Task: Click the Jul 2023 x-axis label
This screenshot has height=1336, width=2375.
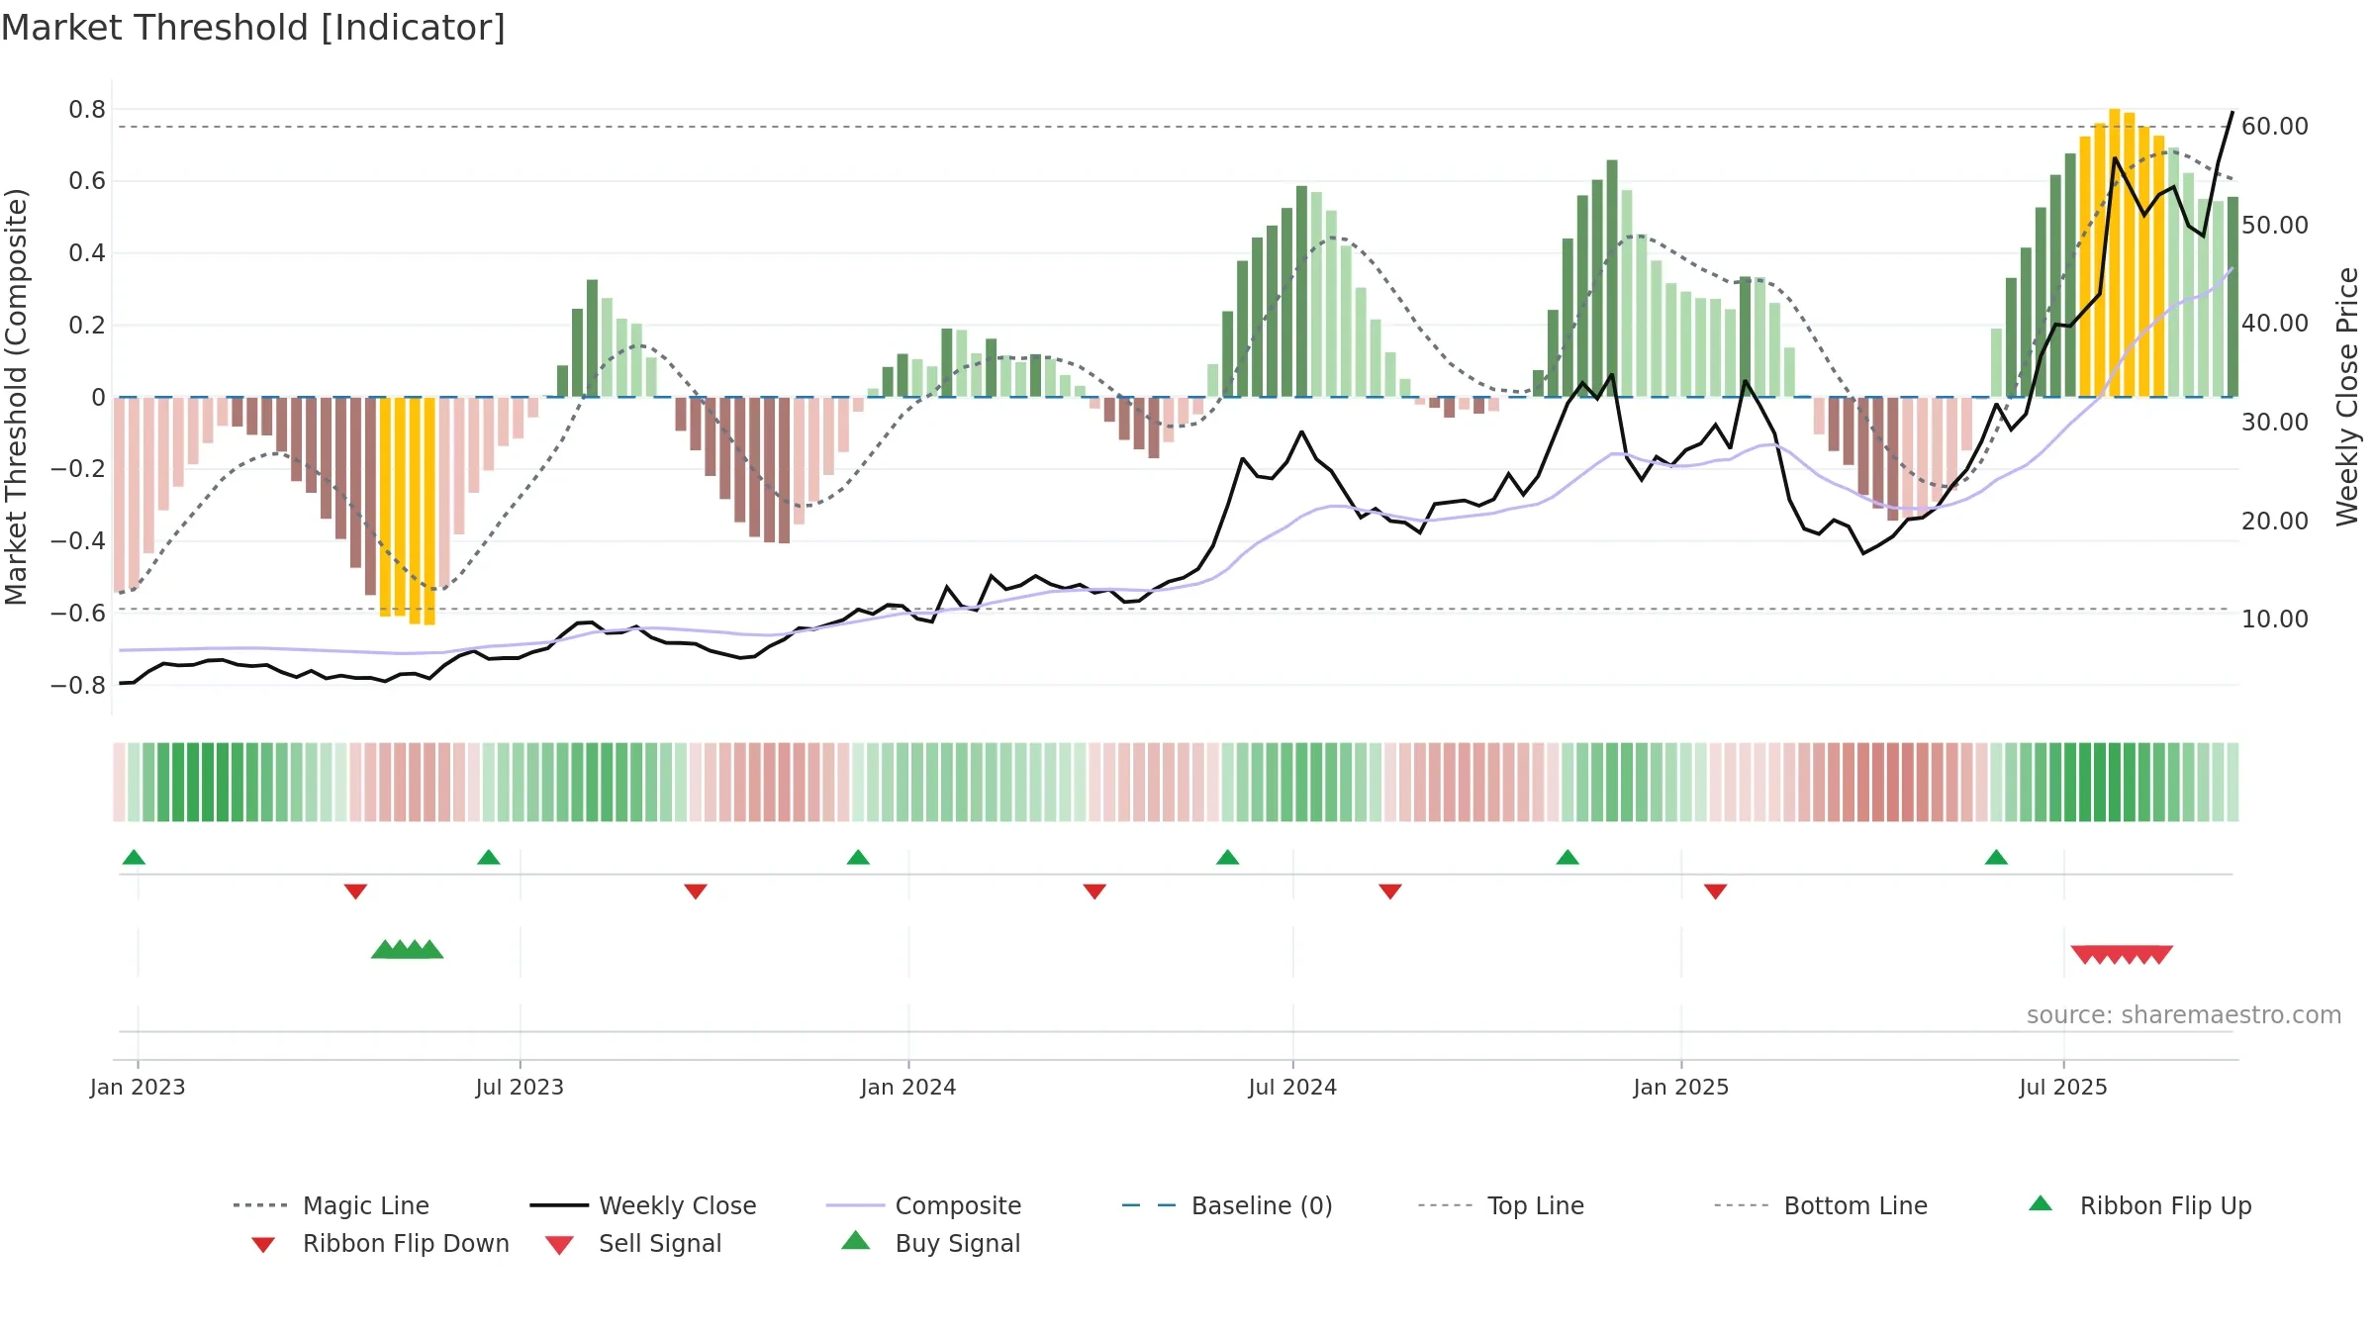Action: click(520, 1088)
